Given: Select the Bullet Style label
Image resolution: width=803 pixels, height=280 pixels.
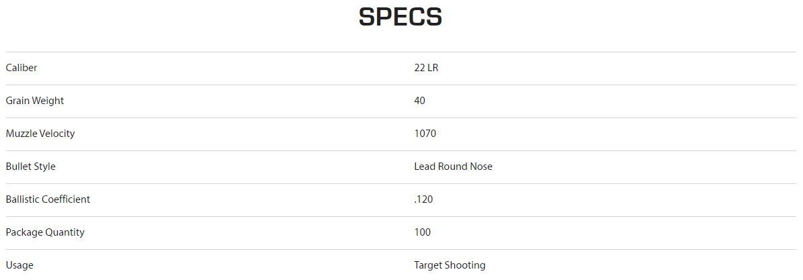Looking at the screenshot, I should click(x=31, y=167).
